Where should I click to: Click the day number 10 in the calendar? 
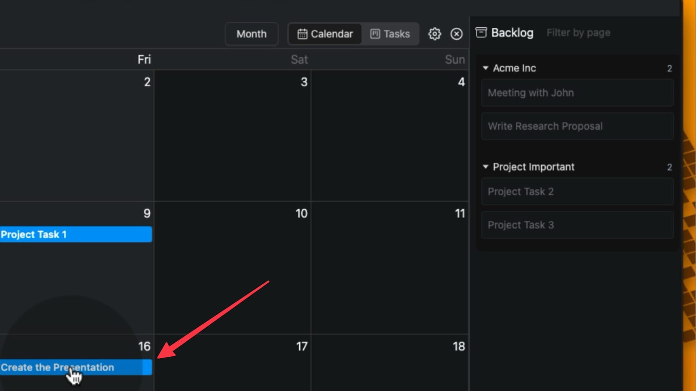(x=301, y=213)
